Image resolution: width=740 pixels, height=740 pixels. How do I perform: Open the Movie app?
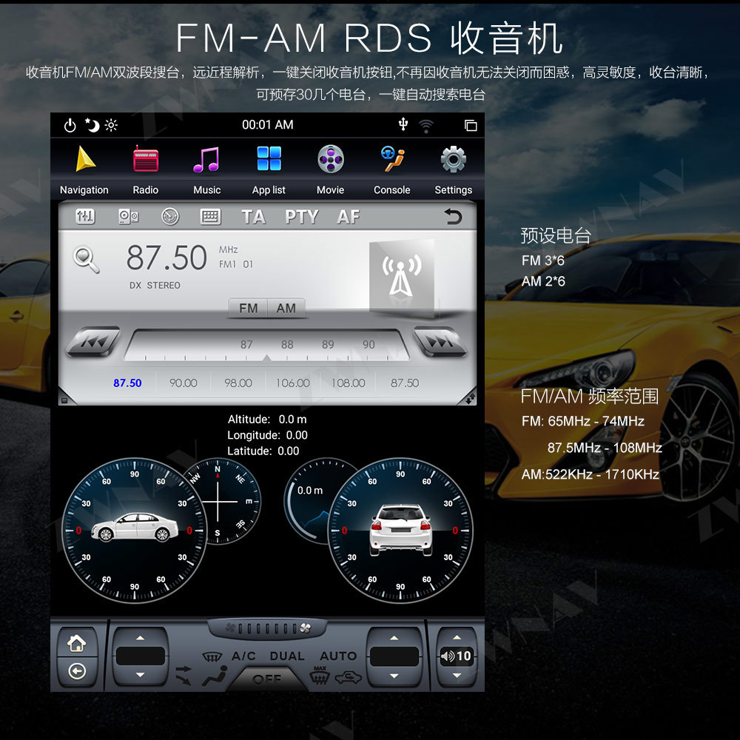(x=330, y=170)
